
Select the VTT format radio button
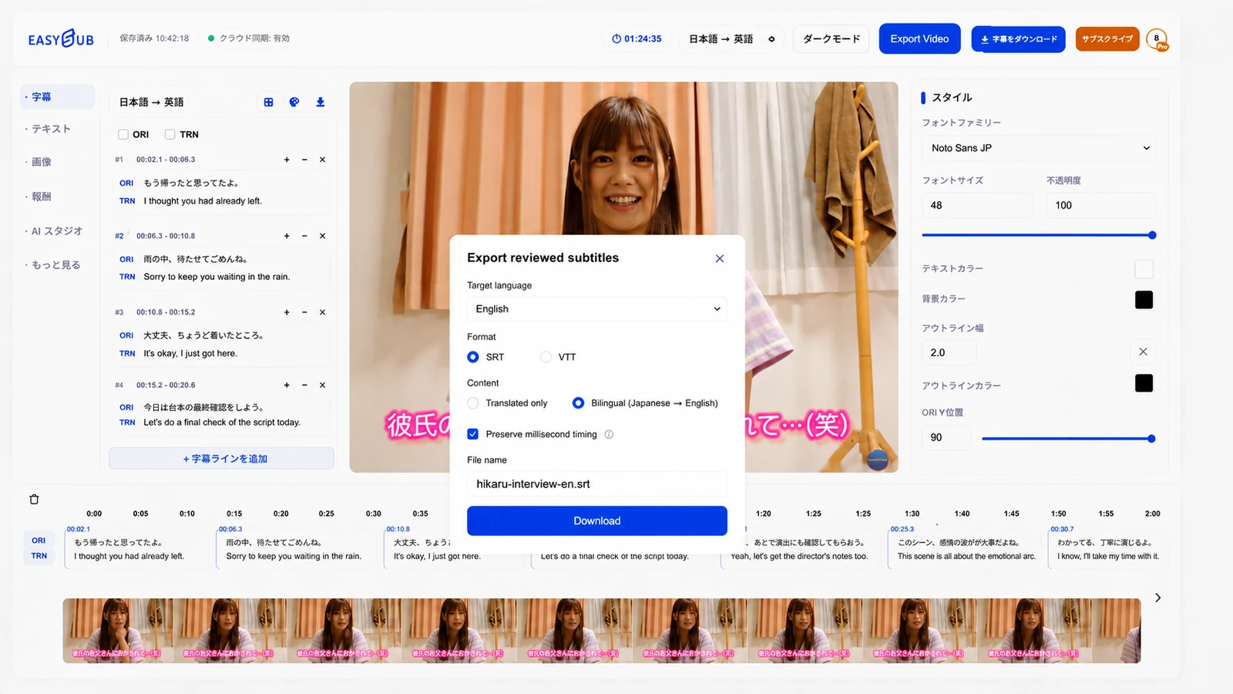pos(546,357)
